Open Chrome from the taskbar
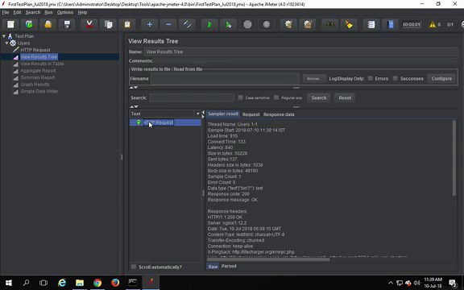The width and height of the screenshot is (464, 290). coord(97,283)
